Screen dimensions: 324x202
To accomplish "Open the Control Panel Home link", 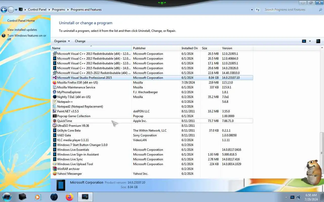I will tap(21, 21).
